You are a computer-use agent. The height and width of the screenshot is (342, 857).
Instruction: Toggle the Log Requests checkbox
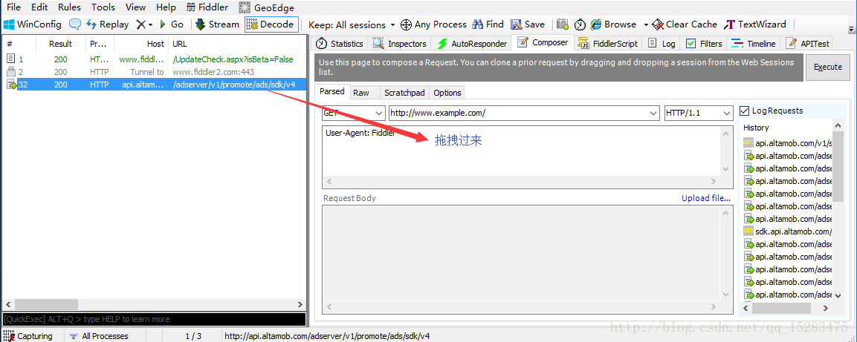(745, 111)
